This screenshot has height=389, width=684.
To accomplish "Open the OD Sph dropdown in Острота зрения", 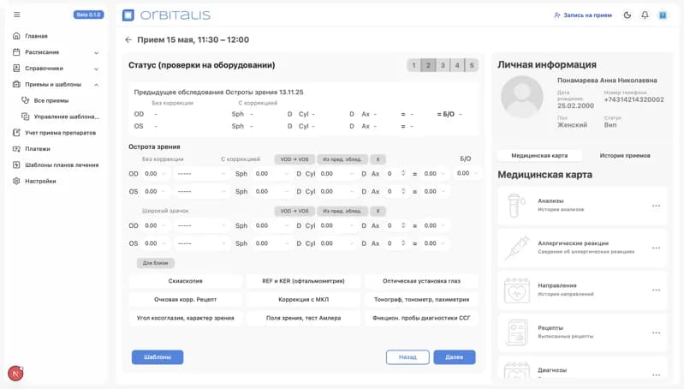I will (x=272, y=174).
